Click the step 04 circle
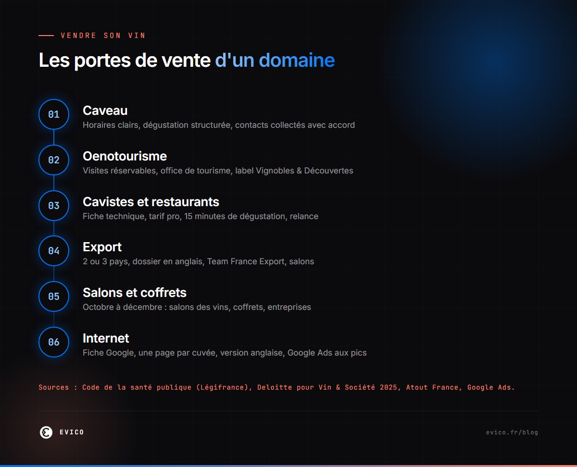Viewport: 577px width, 467px height. [54, 251]
